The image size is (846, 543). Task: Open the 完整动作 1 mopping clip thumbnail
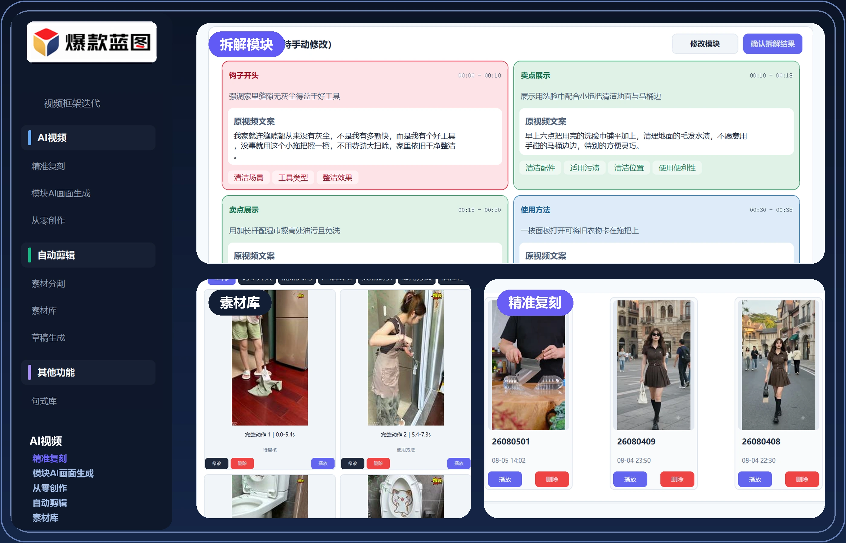pyautogui.click(x=270, y=357)
